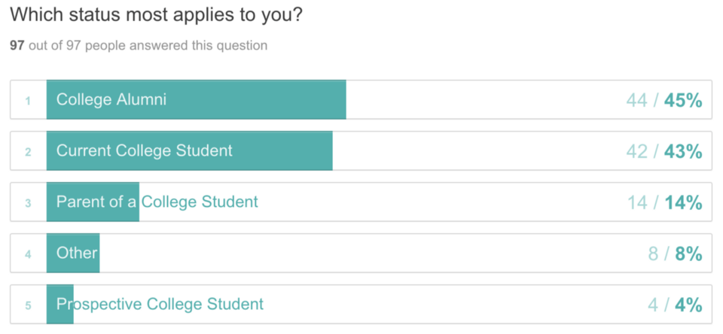The image size is (723, 334).
Task: Click row number 4 beside Other
Action: click(28, 254)
